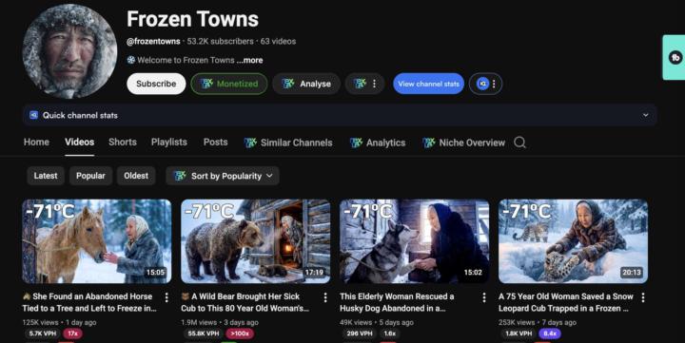Image resolution: width=685 pixels, height=343 pixels.
Task: Switch to the Home tab
Action: point(36,143)
